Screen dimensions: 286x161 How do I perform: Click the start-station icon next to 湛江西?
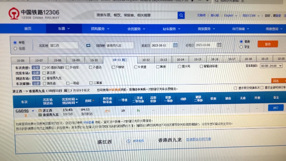40,110
